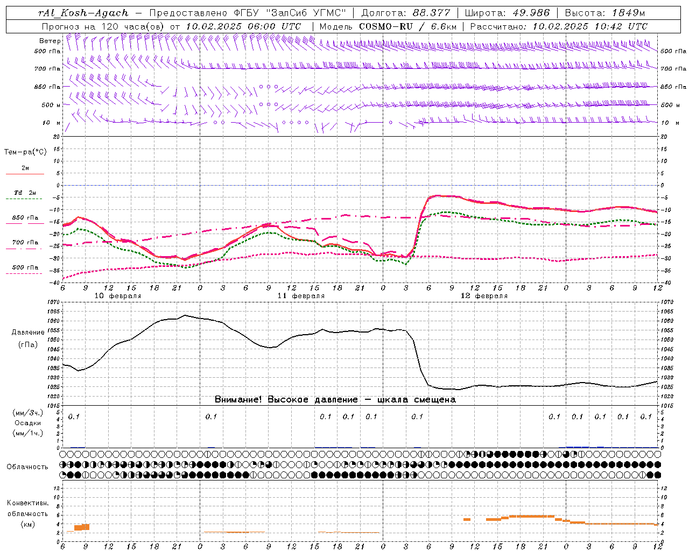Image resolution: width=689 pixels, height=551 pixels.
Task: Click the Ветер wind panel label
Action: pyautogui.click(x=50, y=41)
